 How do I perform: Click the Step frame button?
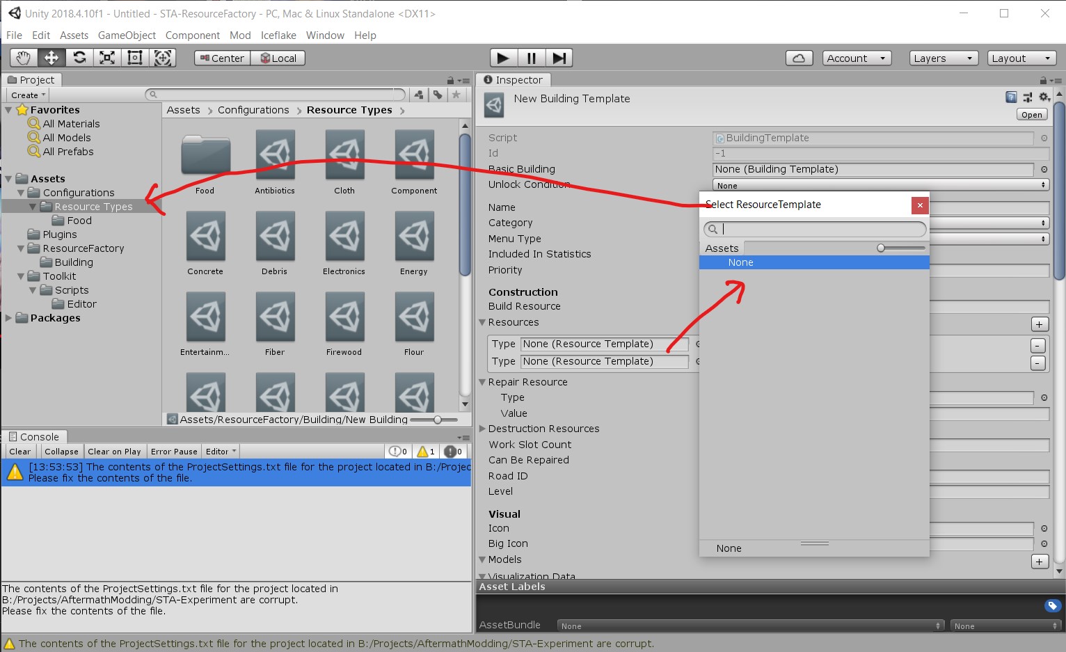click(559, 58)
